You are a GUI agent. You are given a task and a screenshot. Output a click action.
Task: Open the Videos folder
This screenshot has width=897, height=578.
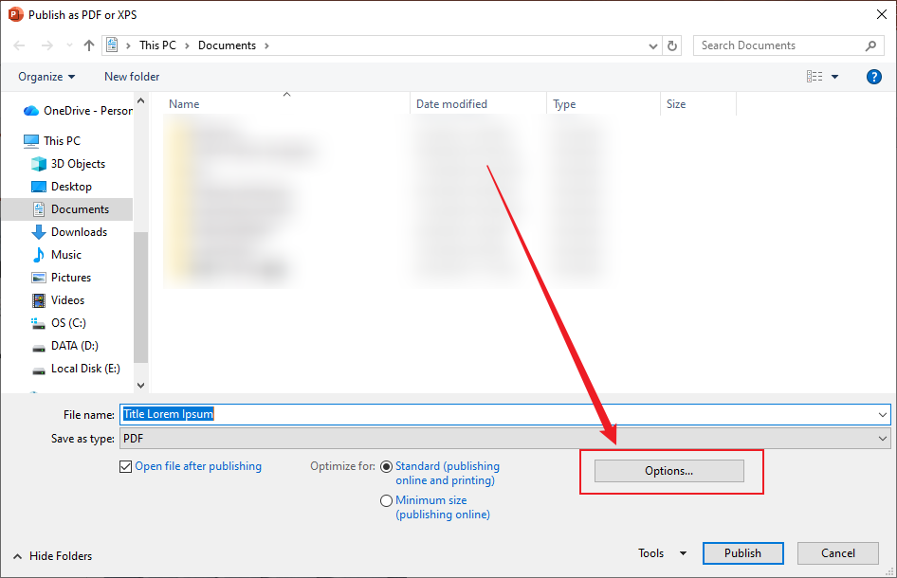click(x=69, y=299)
